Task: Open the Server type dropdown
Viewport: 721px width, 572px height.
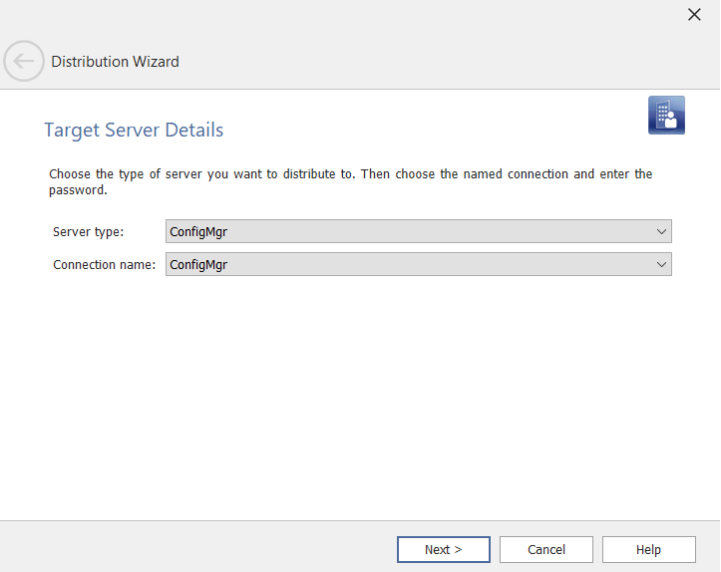Action: pyautogui.click(x=418, y=231)
